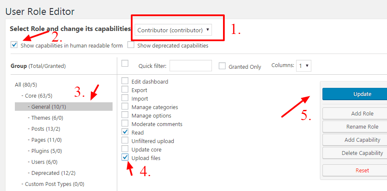Focus the Quick filter input field
387x191 pixels.
[191, 65]
